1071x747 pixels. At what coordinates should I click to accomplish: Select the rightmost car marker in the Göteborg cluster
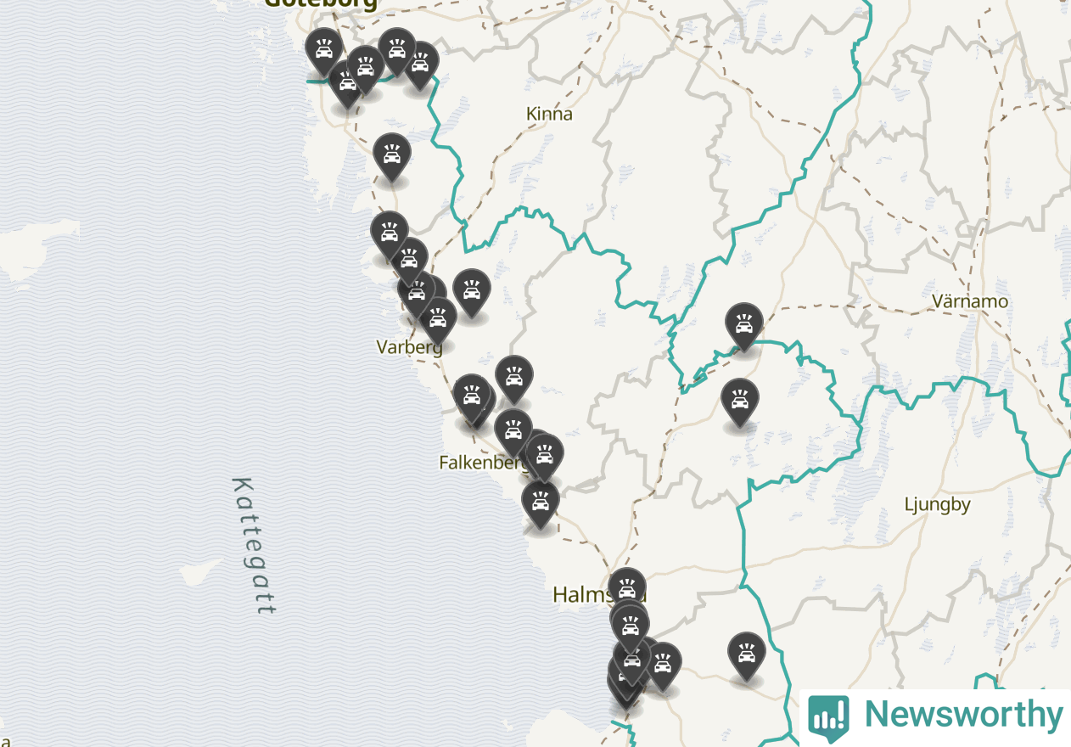pyautogui.click(x=420, y=65)
